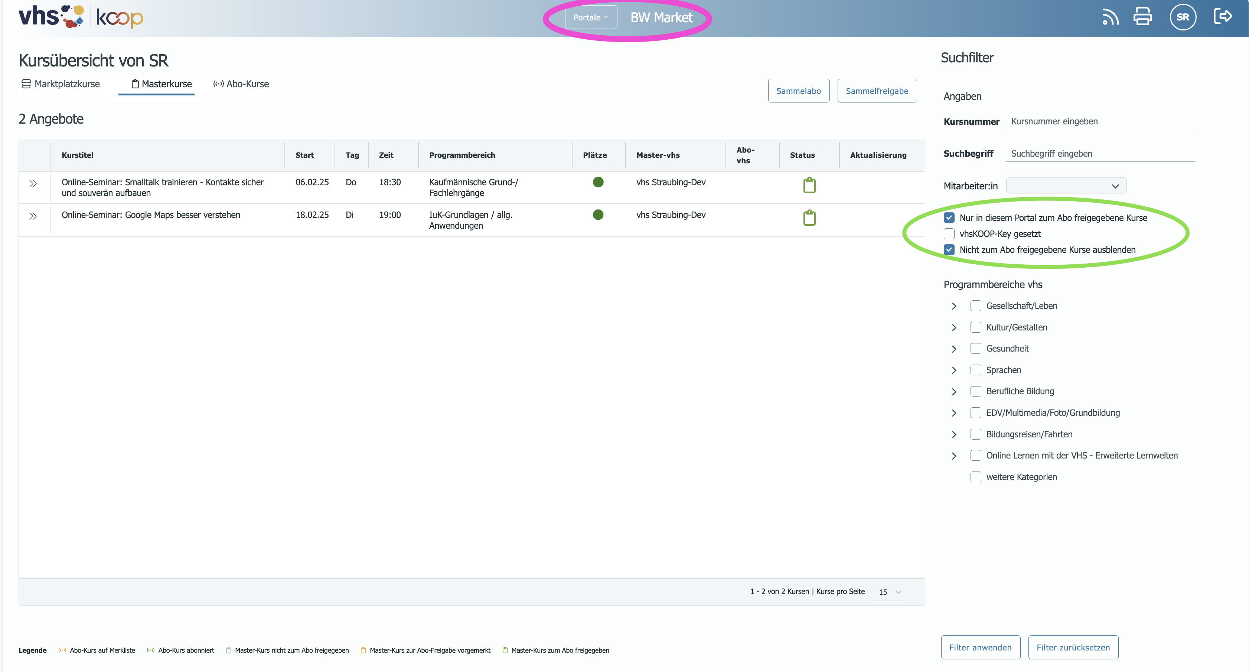Focus the Kursnummer input field
This screenshot has height=672, width=1249.
(1100, 121)
